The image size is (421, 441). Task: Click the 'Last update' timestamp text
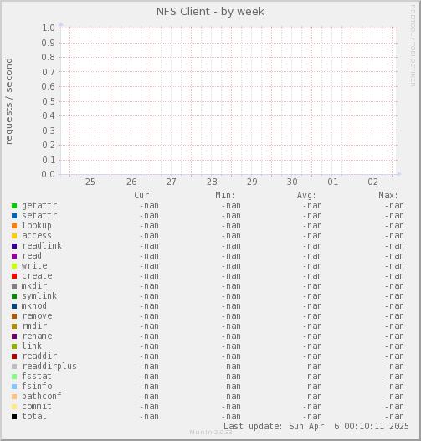click(316, 427)
